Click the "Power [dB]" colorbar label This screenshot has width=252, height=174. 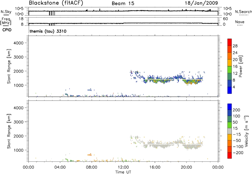[240, 66]
